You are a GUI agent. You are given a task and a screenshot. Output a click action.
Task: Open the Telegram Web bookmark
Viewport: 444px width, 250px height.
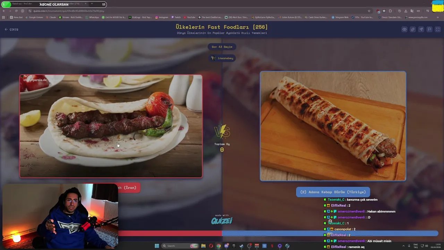pyautogui.click(x=340, y=17)
